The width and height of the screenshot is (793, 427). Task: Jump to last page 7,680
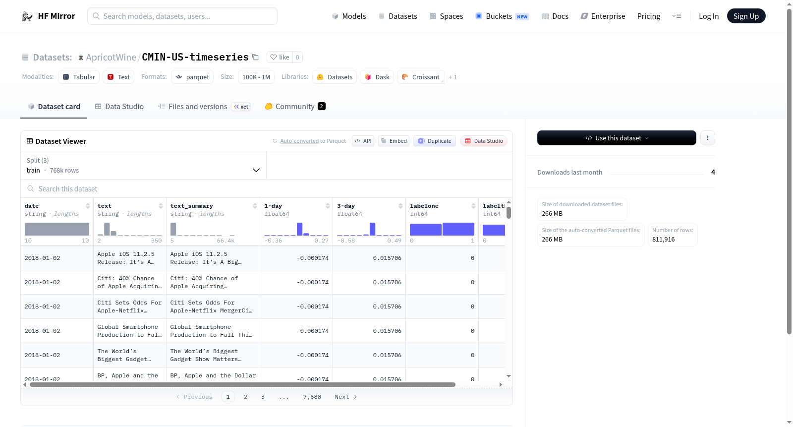click(312, 397)
